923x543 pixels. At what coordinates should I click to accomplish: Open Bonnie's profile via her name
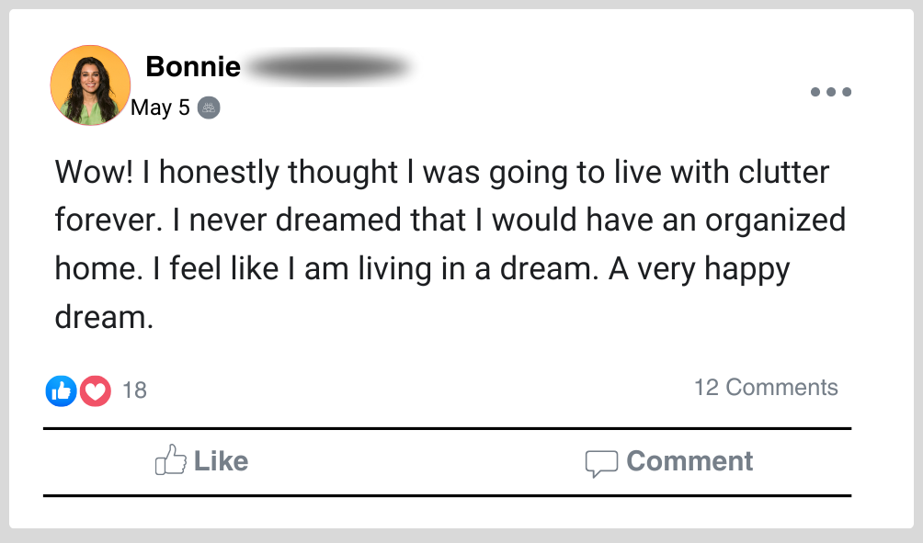point(193,67)
